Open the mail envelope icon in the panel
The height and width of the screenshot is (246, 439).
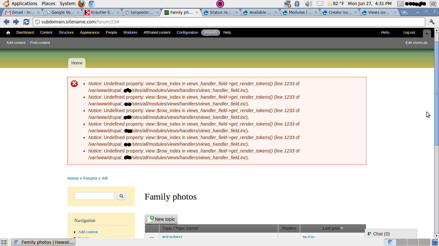(320, 4)
